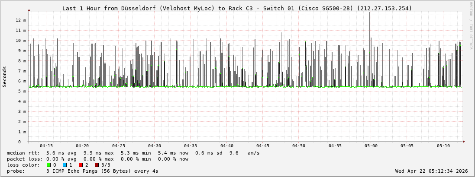Image resolution: width=475 pixels, height=177 pixels.
Task: Click the dark red 3/3 loss swatch
Action: (x=97, y=165)
